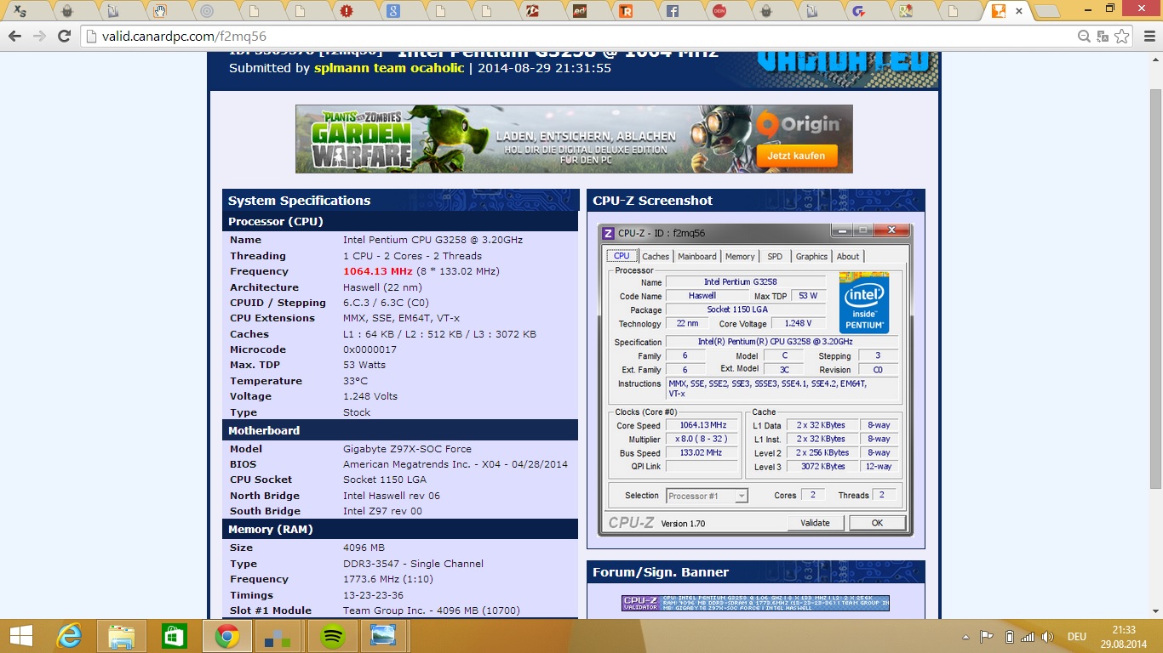This screenshot has width=1163, height=653.
Task: Go back to the previous page
Action: [14, 36]
